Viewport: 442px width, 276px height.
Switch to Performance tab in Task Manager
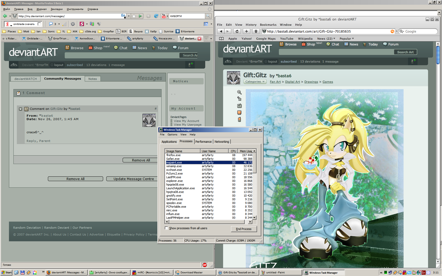[203, 142]
